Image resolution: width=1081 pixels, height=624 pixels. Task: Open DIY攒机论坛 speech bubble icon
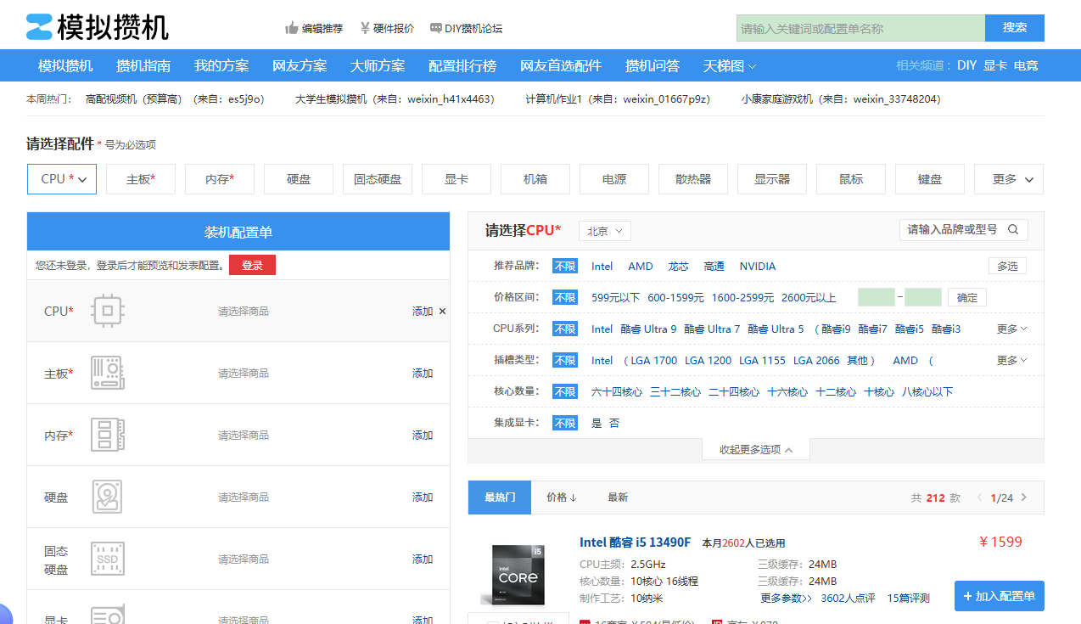437,27
